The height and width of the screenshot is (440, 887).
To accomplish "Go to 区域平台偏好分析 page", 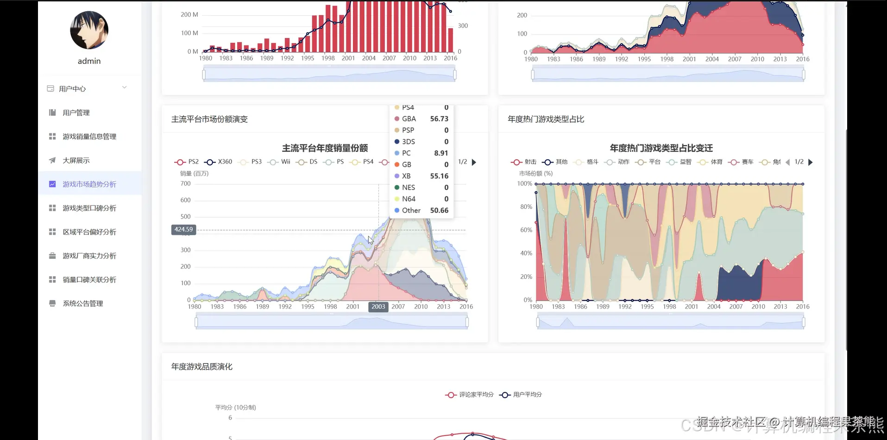I will click(89, 232).
